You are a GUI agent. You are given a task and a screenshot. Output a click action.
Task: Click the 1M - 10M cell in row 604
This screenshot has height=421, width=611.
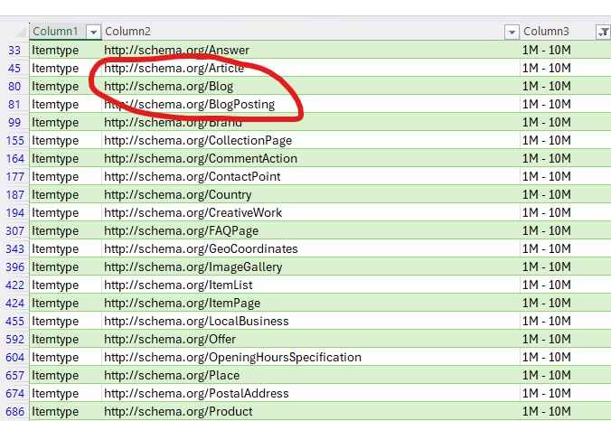pos(566,357)
